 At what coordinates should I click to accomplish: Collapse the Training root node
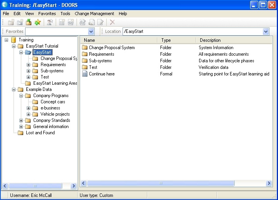7,40
